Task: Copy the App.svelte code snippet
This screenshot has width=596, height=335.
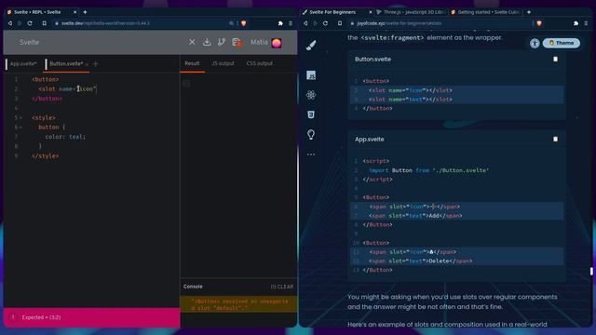Action: 555,139
